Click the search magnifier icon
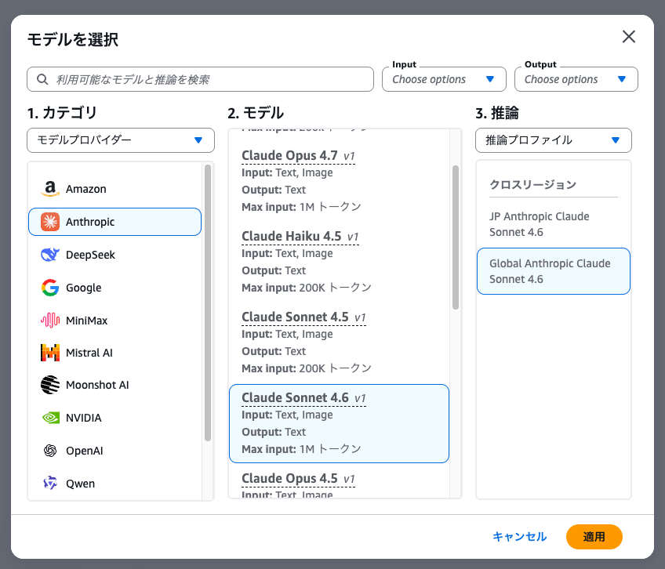The image size is (665, 569). point(42,79)
